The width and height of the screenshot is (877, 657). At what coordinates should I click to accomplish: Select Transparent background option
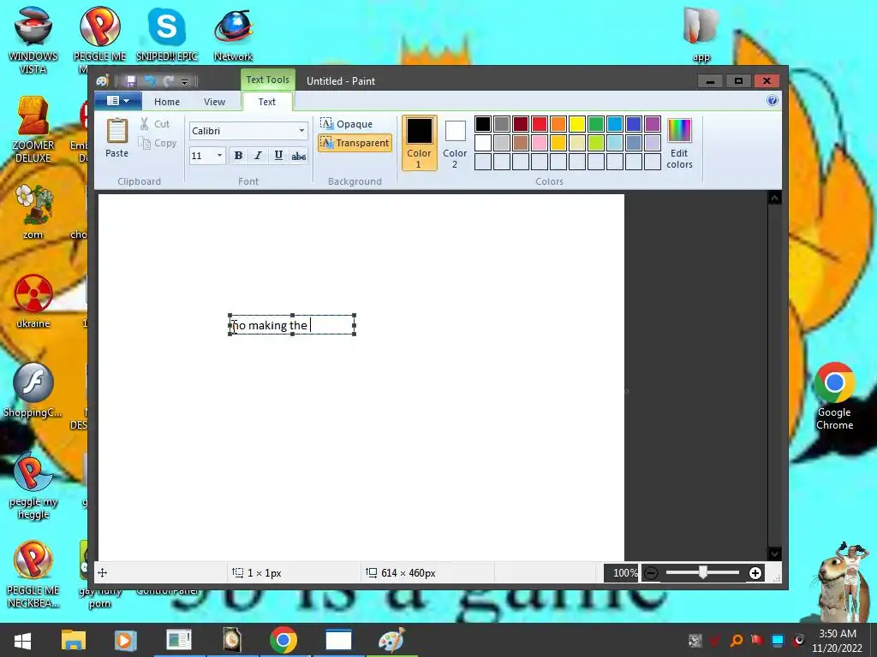pos(355,143)
